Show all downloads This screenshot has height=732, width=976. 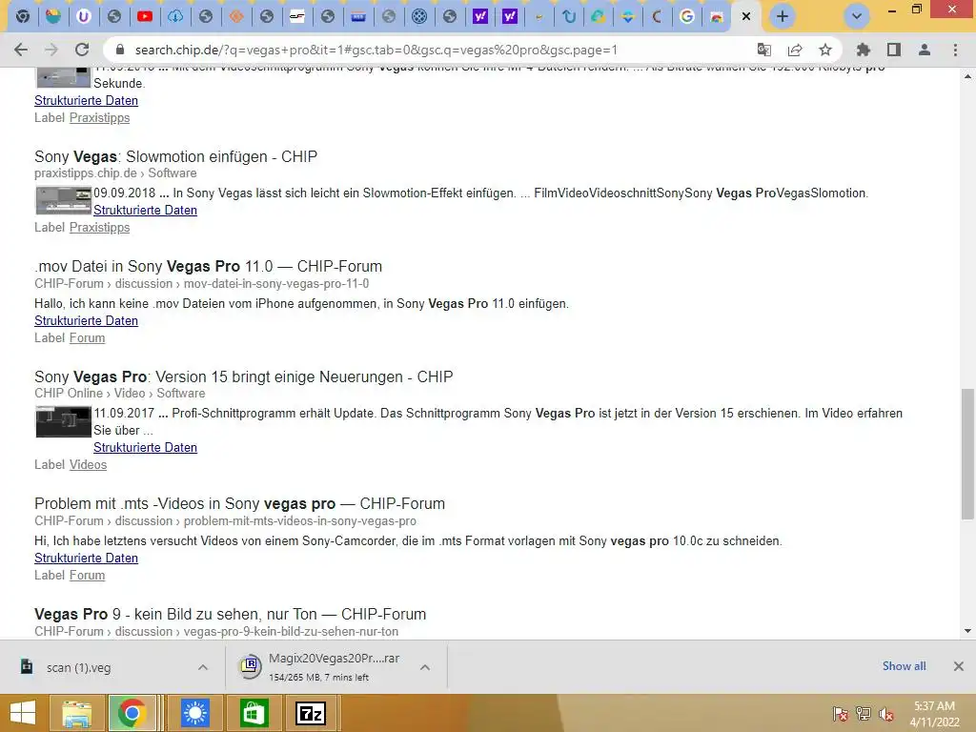904,666
